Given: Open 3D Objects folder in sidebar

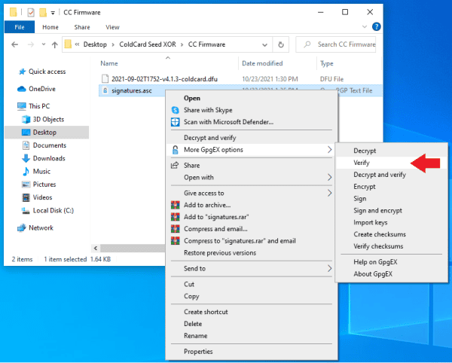Looking at the screenshot, I should 50,119.
